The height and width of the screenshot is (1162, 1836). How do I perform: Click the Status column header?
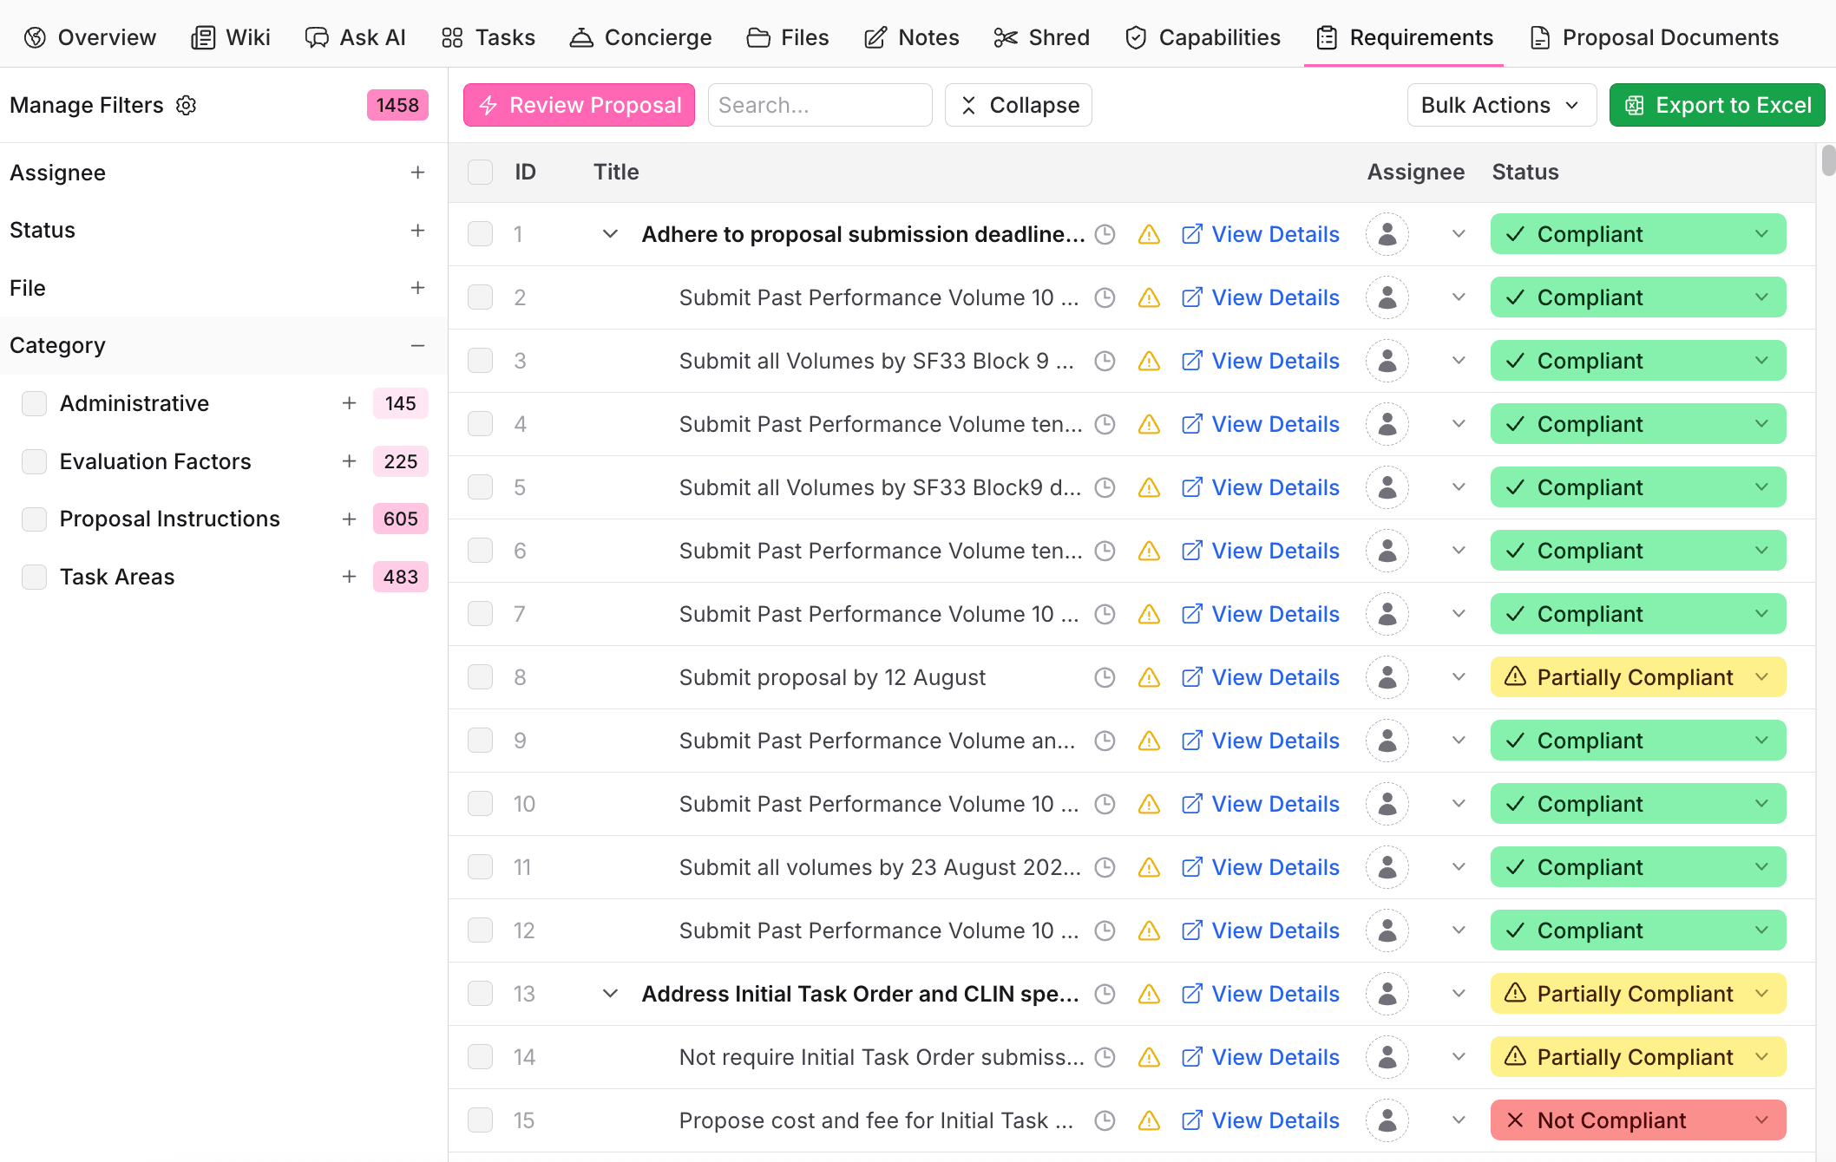[x=1525, y=172]
